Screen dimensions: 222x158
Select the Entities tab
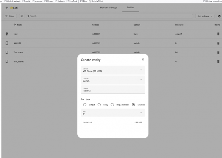(x=131, y=8)
